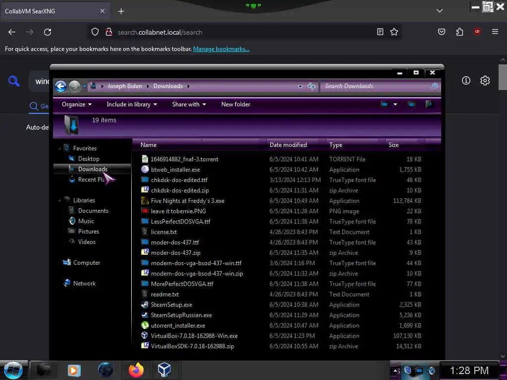Toggle Firefox reader view icon
The width and height of the screenshot is (507, 380).
pyautogui.click(x=380, y=32)
